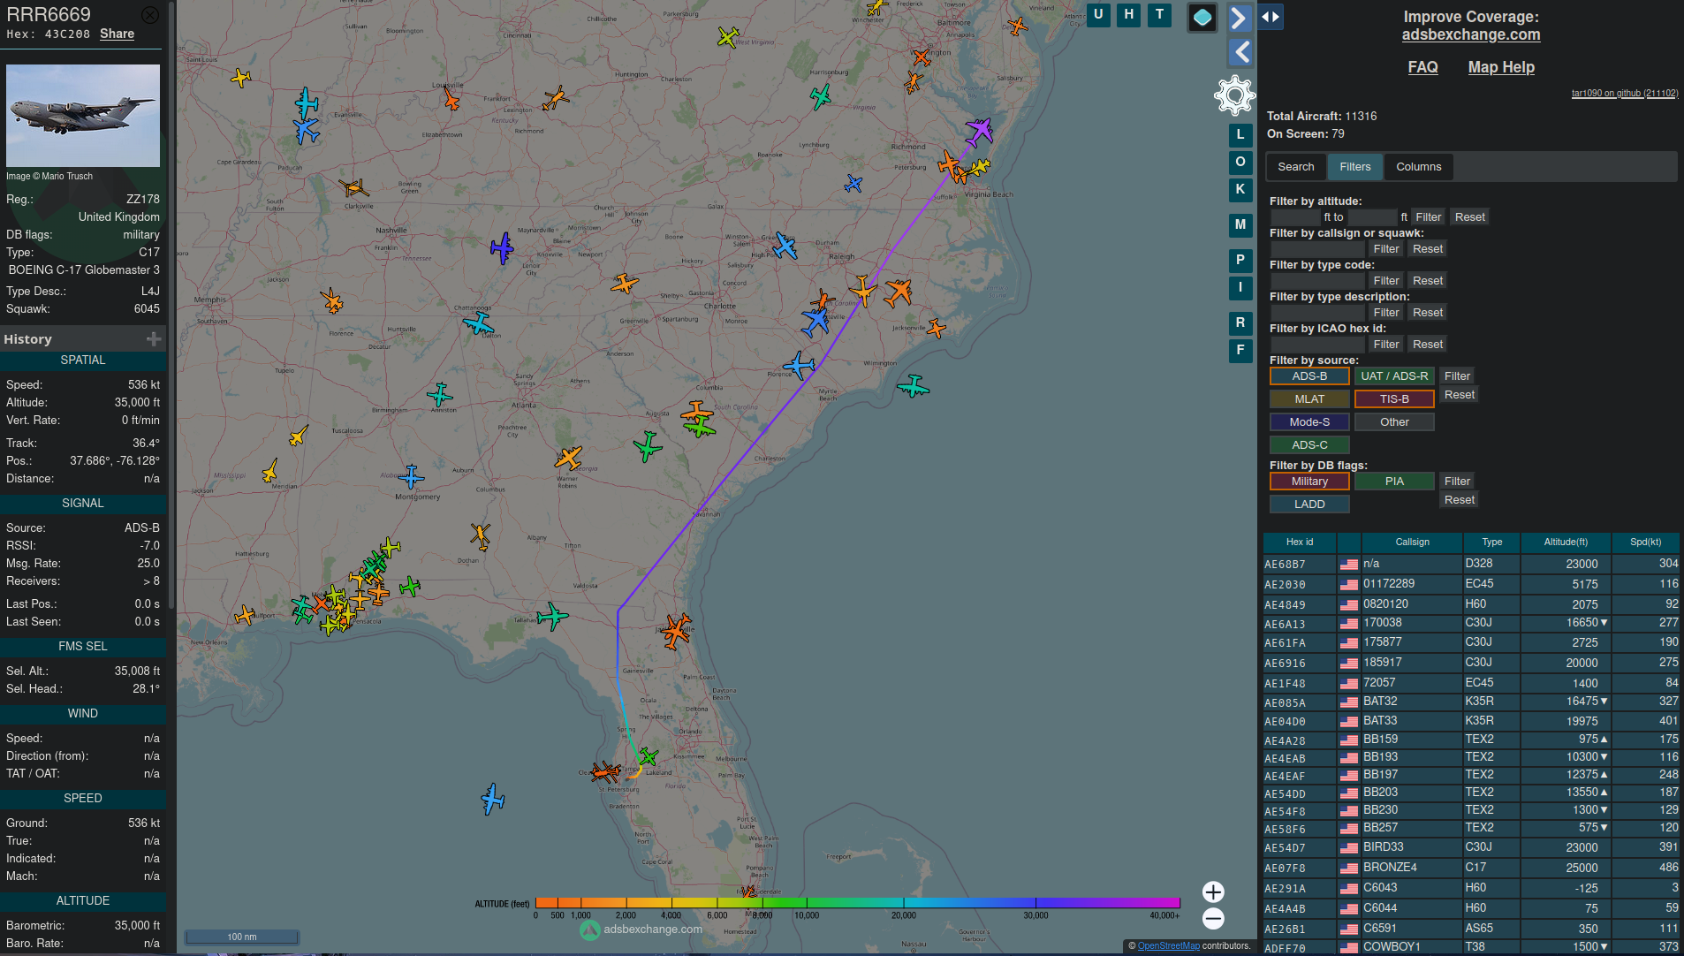
Task: Select the blue aircraft off Florida west coast
Action: (x=492, y=799)
